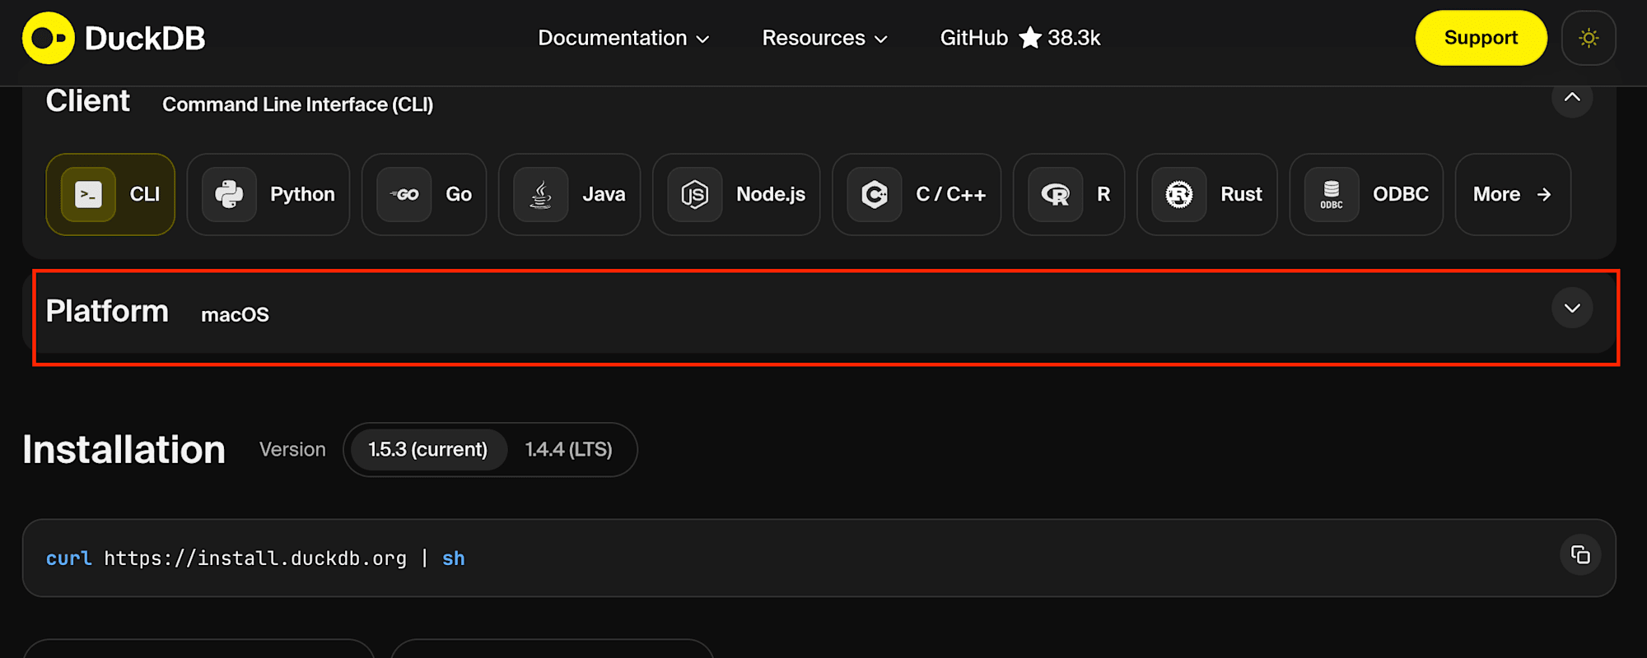Expand the Platform section chevron
1647x658 pixels.
pyautogui.click(x=1572, y=308)
